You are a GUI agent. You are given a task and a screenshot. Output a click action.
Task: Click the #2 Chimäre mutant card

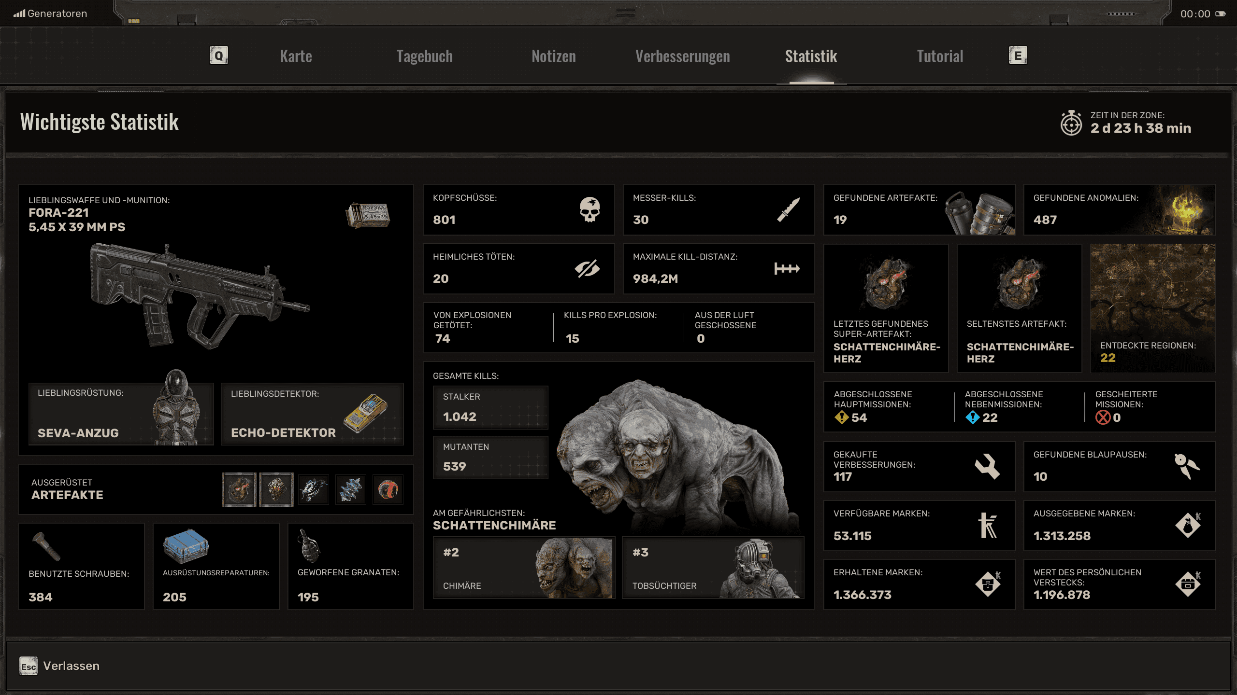(524, 568)
